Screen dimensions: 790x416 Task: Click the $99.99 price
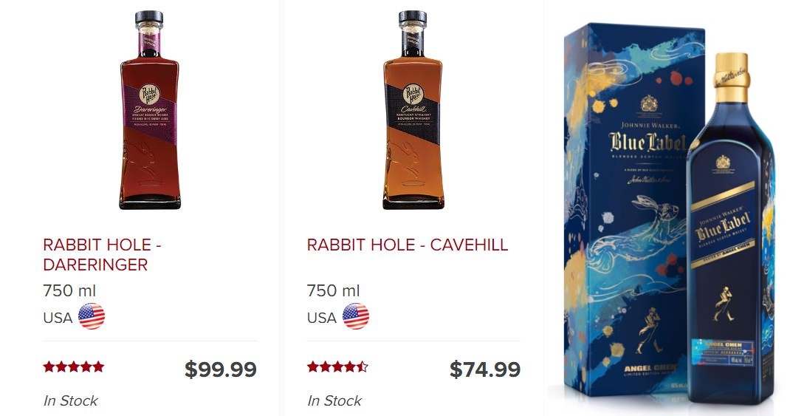(x=221, y=369)
